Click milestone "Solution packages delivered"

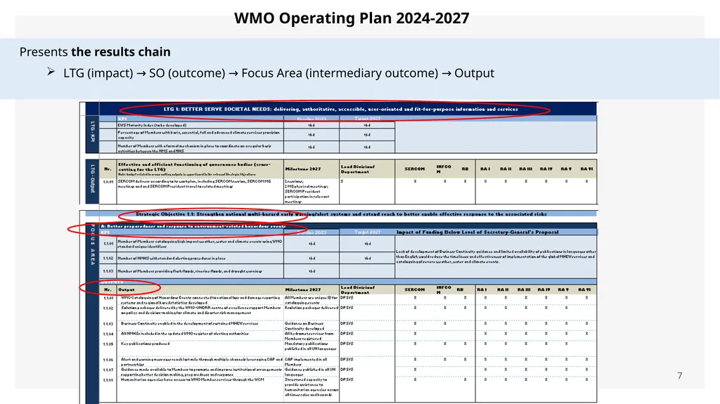(311, 308)
